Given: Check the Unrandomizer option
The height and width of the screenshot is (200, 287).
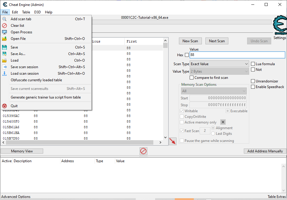Looking at the screenshot, I should [x=253, y=81].
